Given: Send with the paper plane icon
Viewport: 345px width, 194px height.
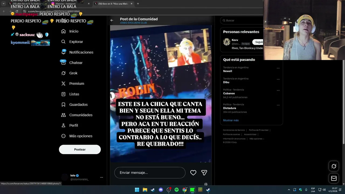Looking at the screenshot, I should (x=204, y=173).
